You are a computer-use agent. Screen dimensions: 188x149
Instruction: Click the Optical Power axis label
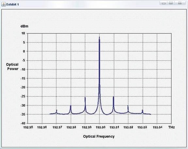pos(12,67)
